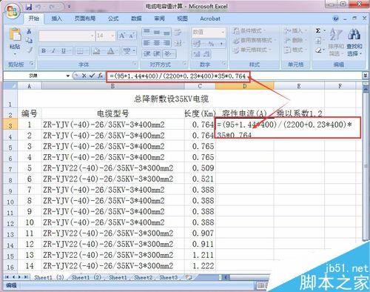Open Conditional Formatting menu
This screenshot has width=370, height=292.
249,31
